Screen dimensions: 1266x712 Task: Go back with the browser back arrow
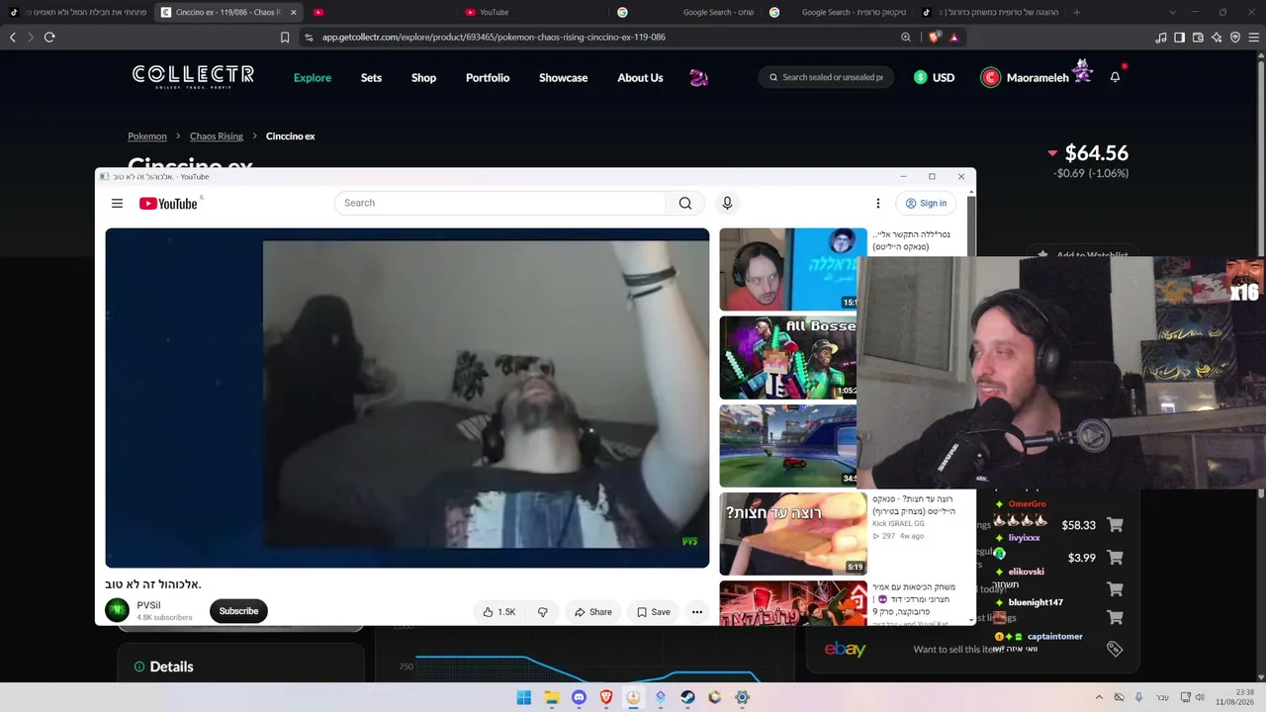point(13,37)
